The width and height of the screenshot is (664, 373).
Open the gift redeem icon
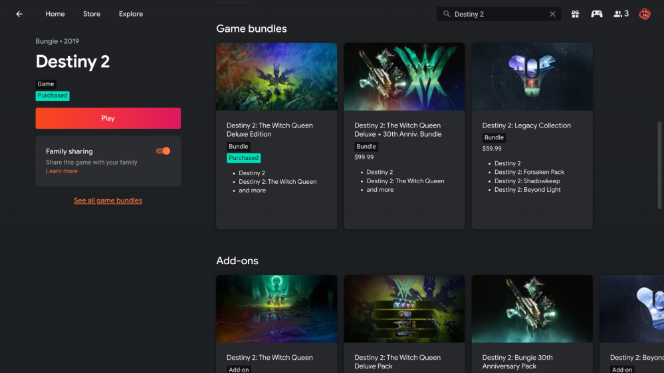tap(576, 14)
